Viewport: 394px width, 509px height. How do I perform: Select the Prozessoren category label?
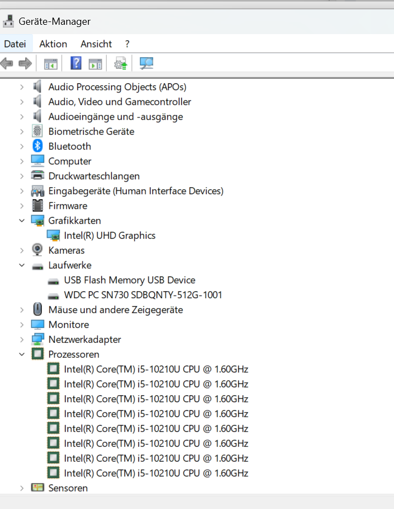point(74,354)
